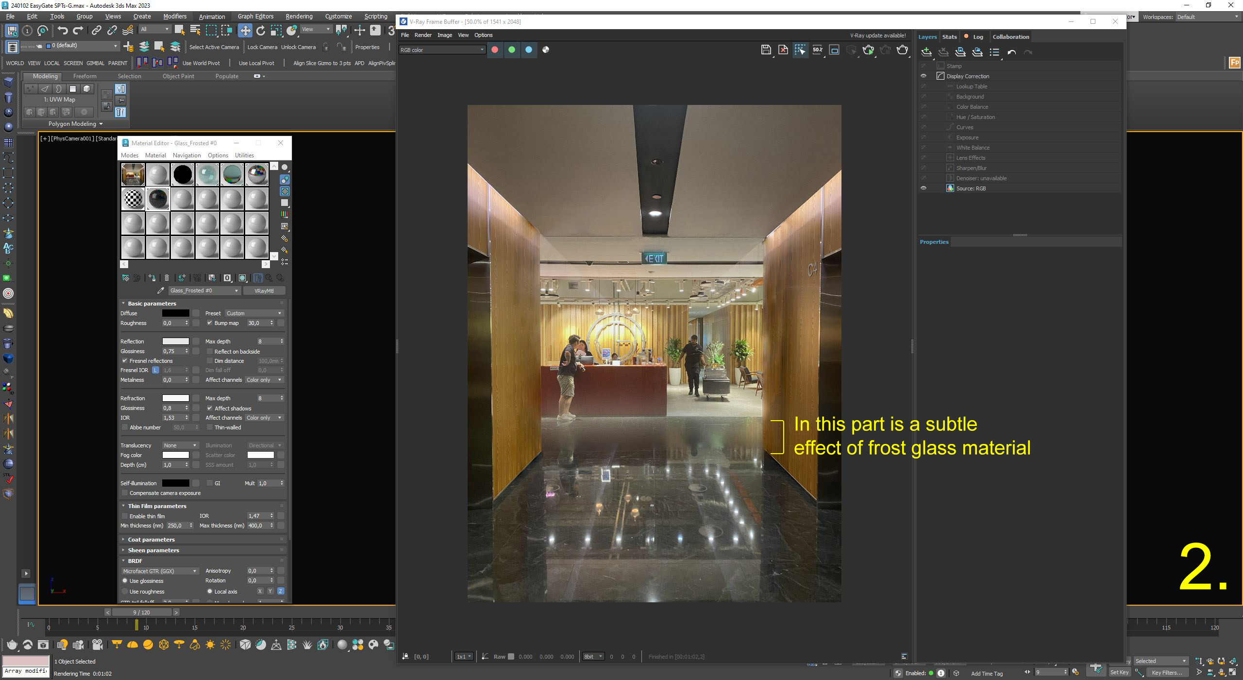Toggle Bump map checkbox

pos(209,323)
